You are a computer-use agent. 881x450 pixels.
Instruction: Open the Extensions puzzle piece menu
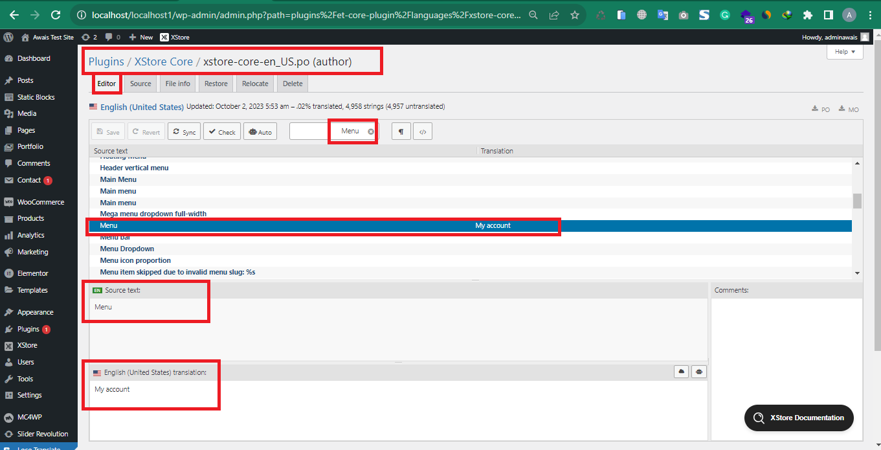click(x=807, y=15)
